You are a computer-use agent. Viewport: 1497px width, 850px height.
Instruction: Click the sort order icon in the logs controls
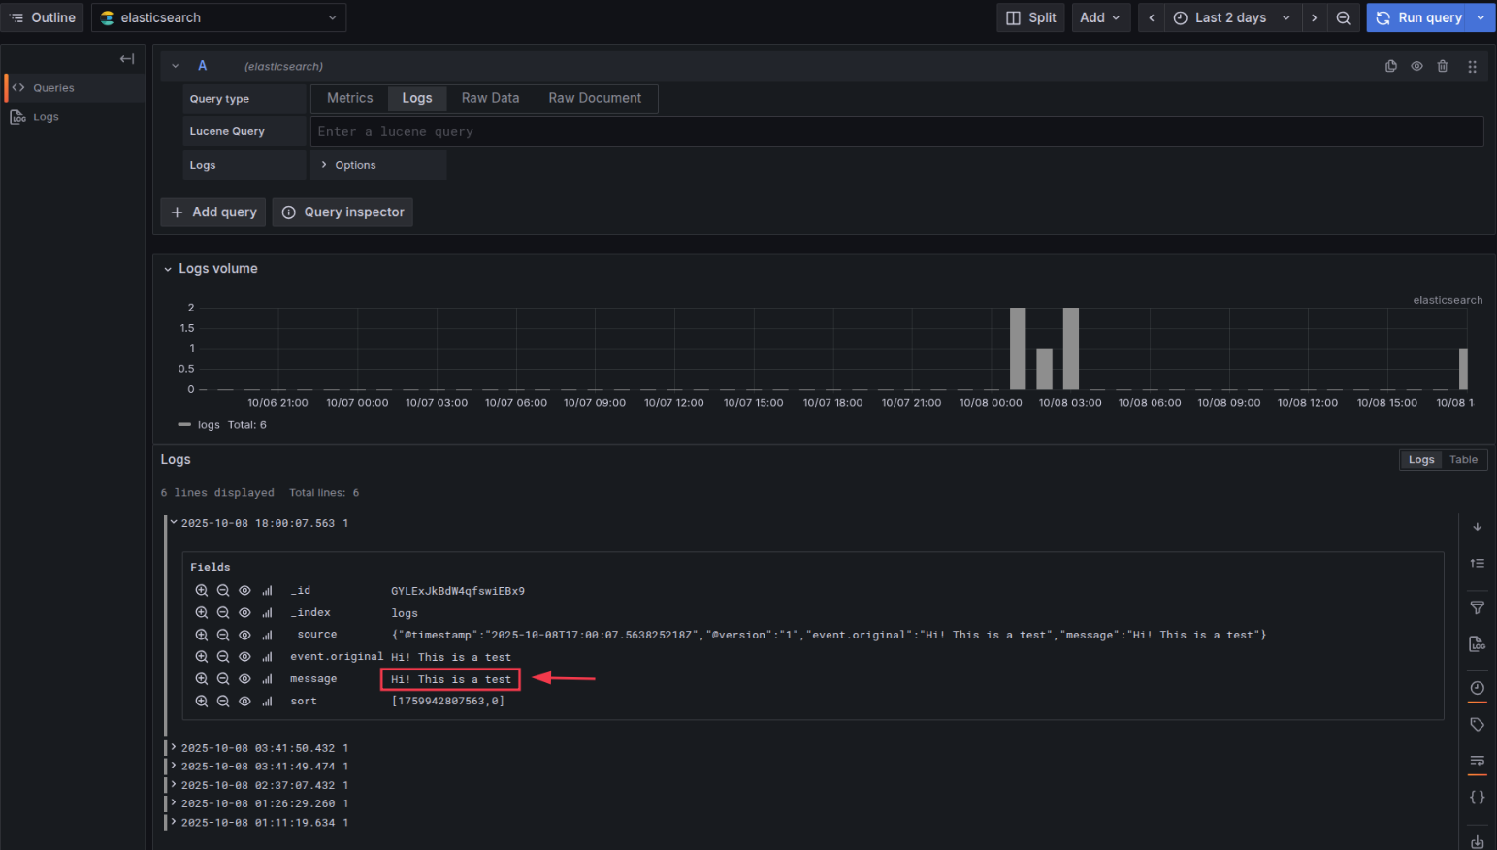click(x=1477, y=563)
